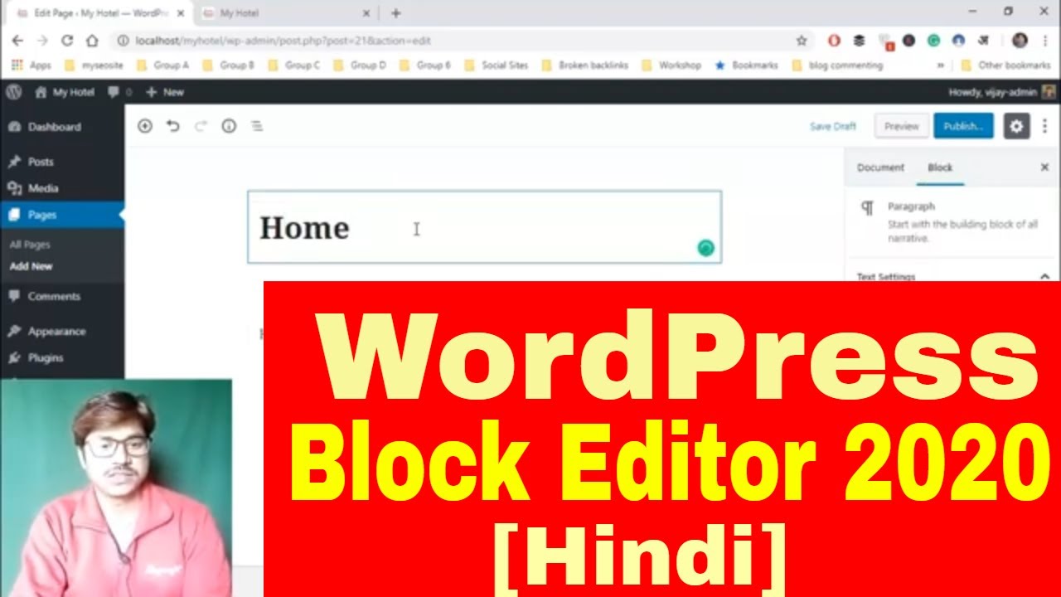Show more bookmarks with the double chevron

(941, 66)
